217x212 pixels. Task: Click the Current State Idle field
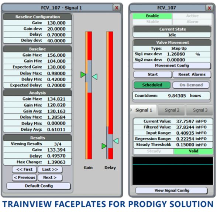tap(172, 35)
